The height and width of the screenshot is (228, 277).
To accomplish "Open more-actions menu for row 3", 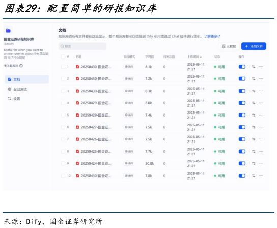I will point(261,91).
